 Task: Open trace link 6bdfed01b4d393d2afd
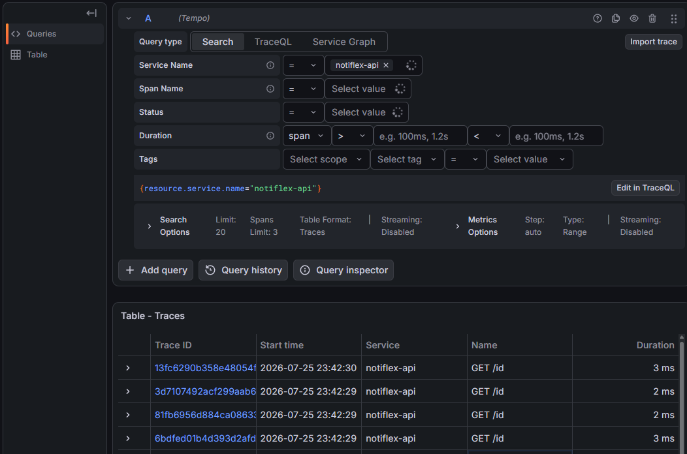pyautogui.click(x=205, y=439)
